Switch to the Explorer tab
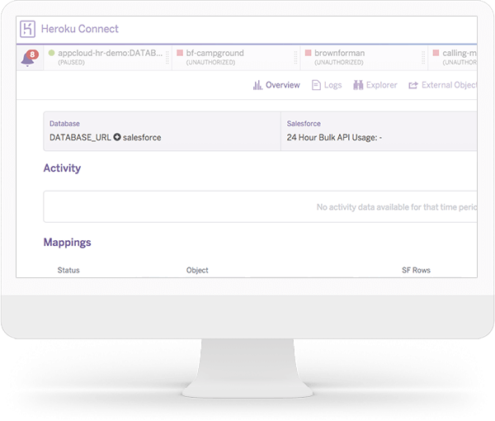 click(375, 85)
